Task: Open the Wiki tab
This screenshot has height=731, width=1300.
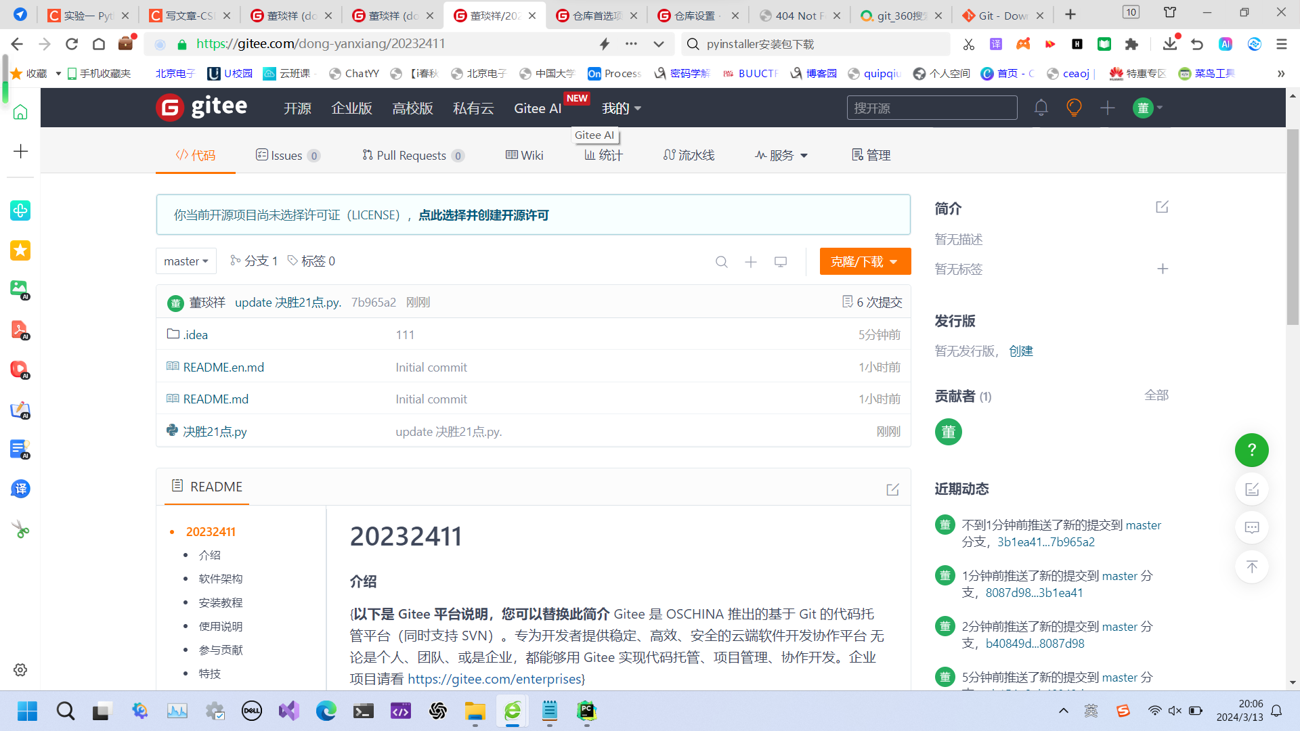Action: 525,155
